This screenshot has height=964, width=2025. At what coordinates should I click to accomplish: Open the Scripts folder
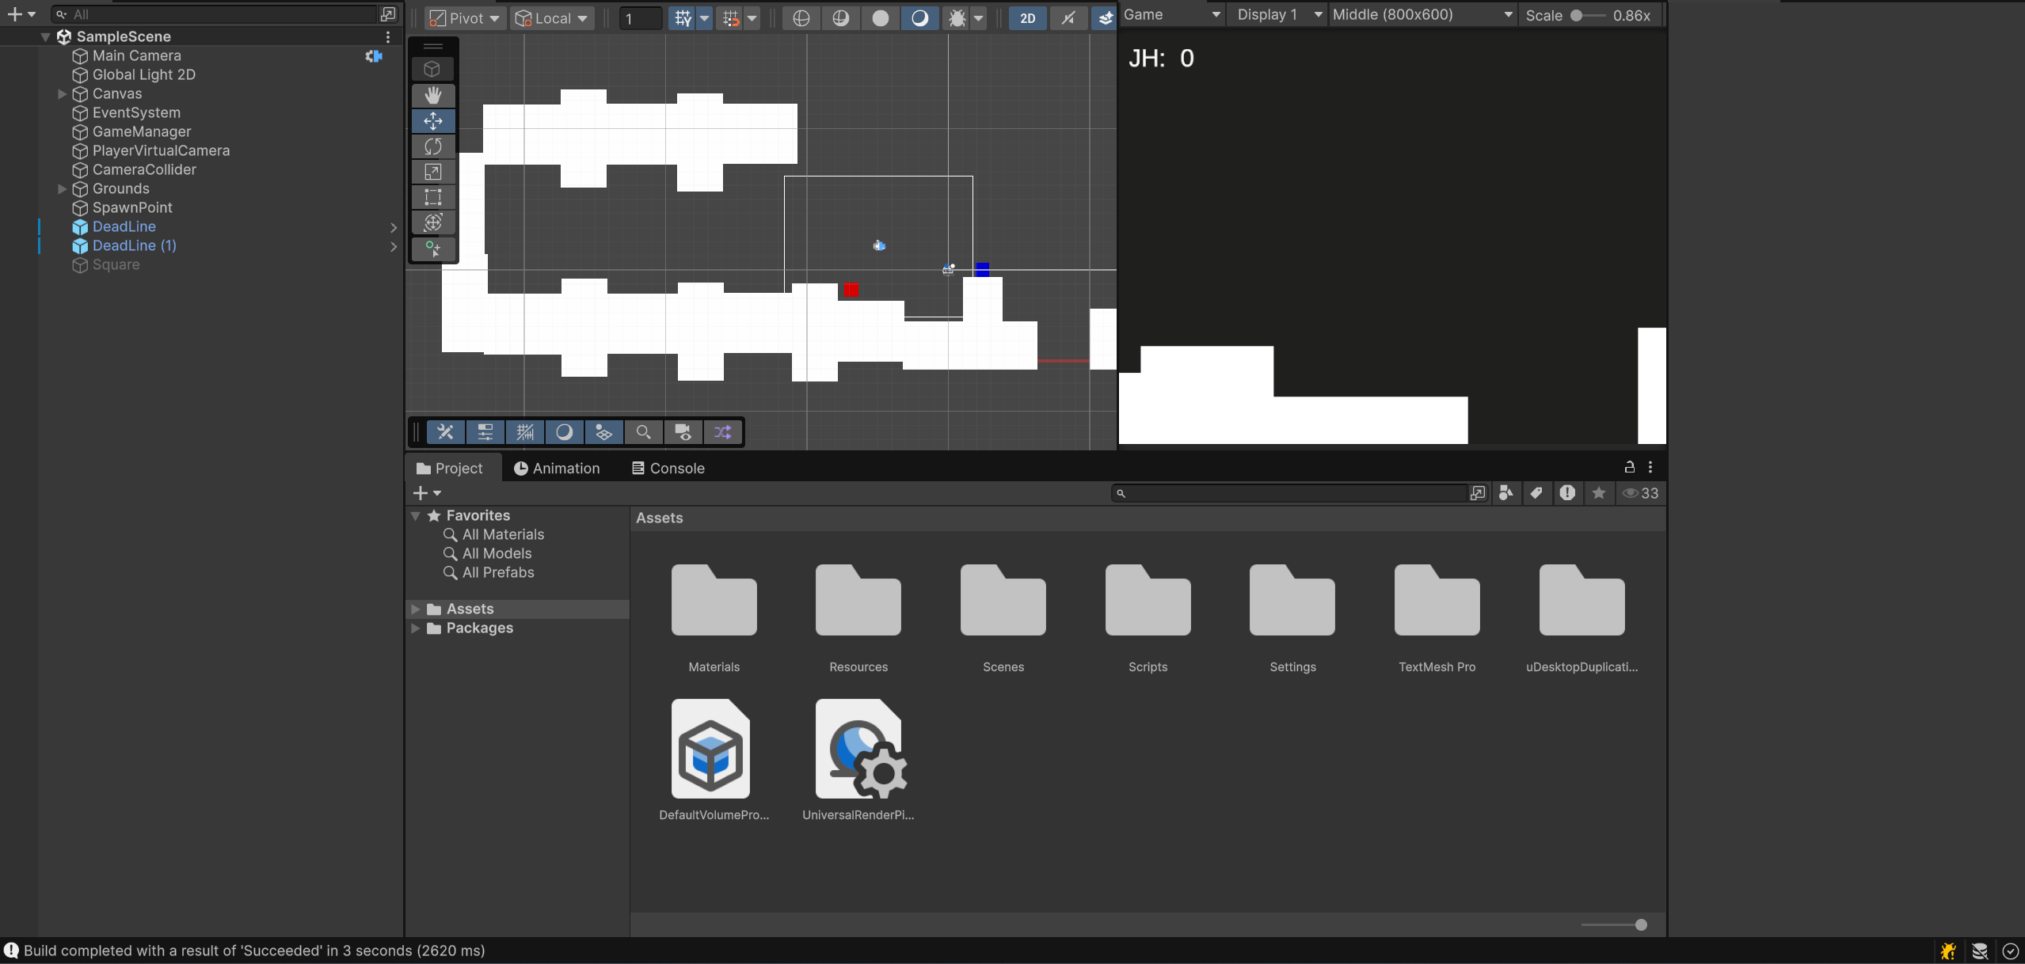coord(1148,602)
